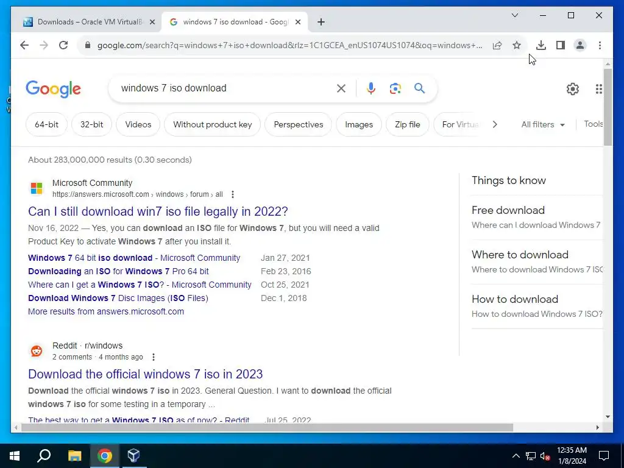The width and height of the screenshot is (624, 468).
Task: Open 'Downloading an ISO for Windows 7 Pro' link
Action: (118, 271)
